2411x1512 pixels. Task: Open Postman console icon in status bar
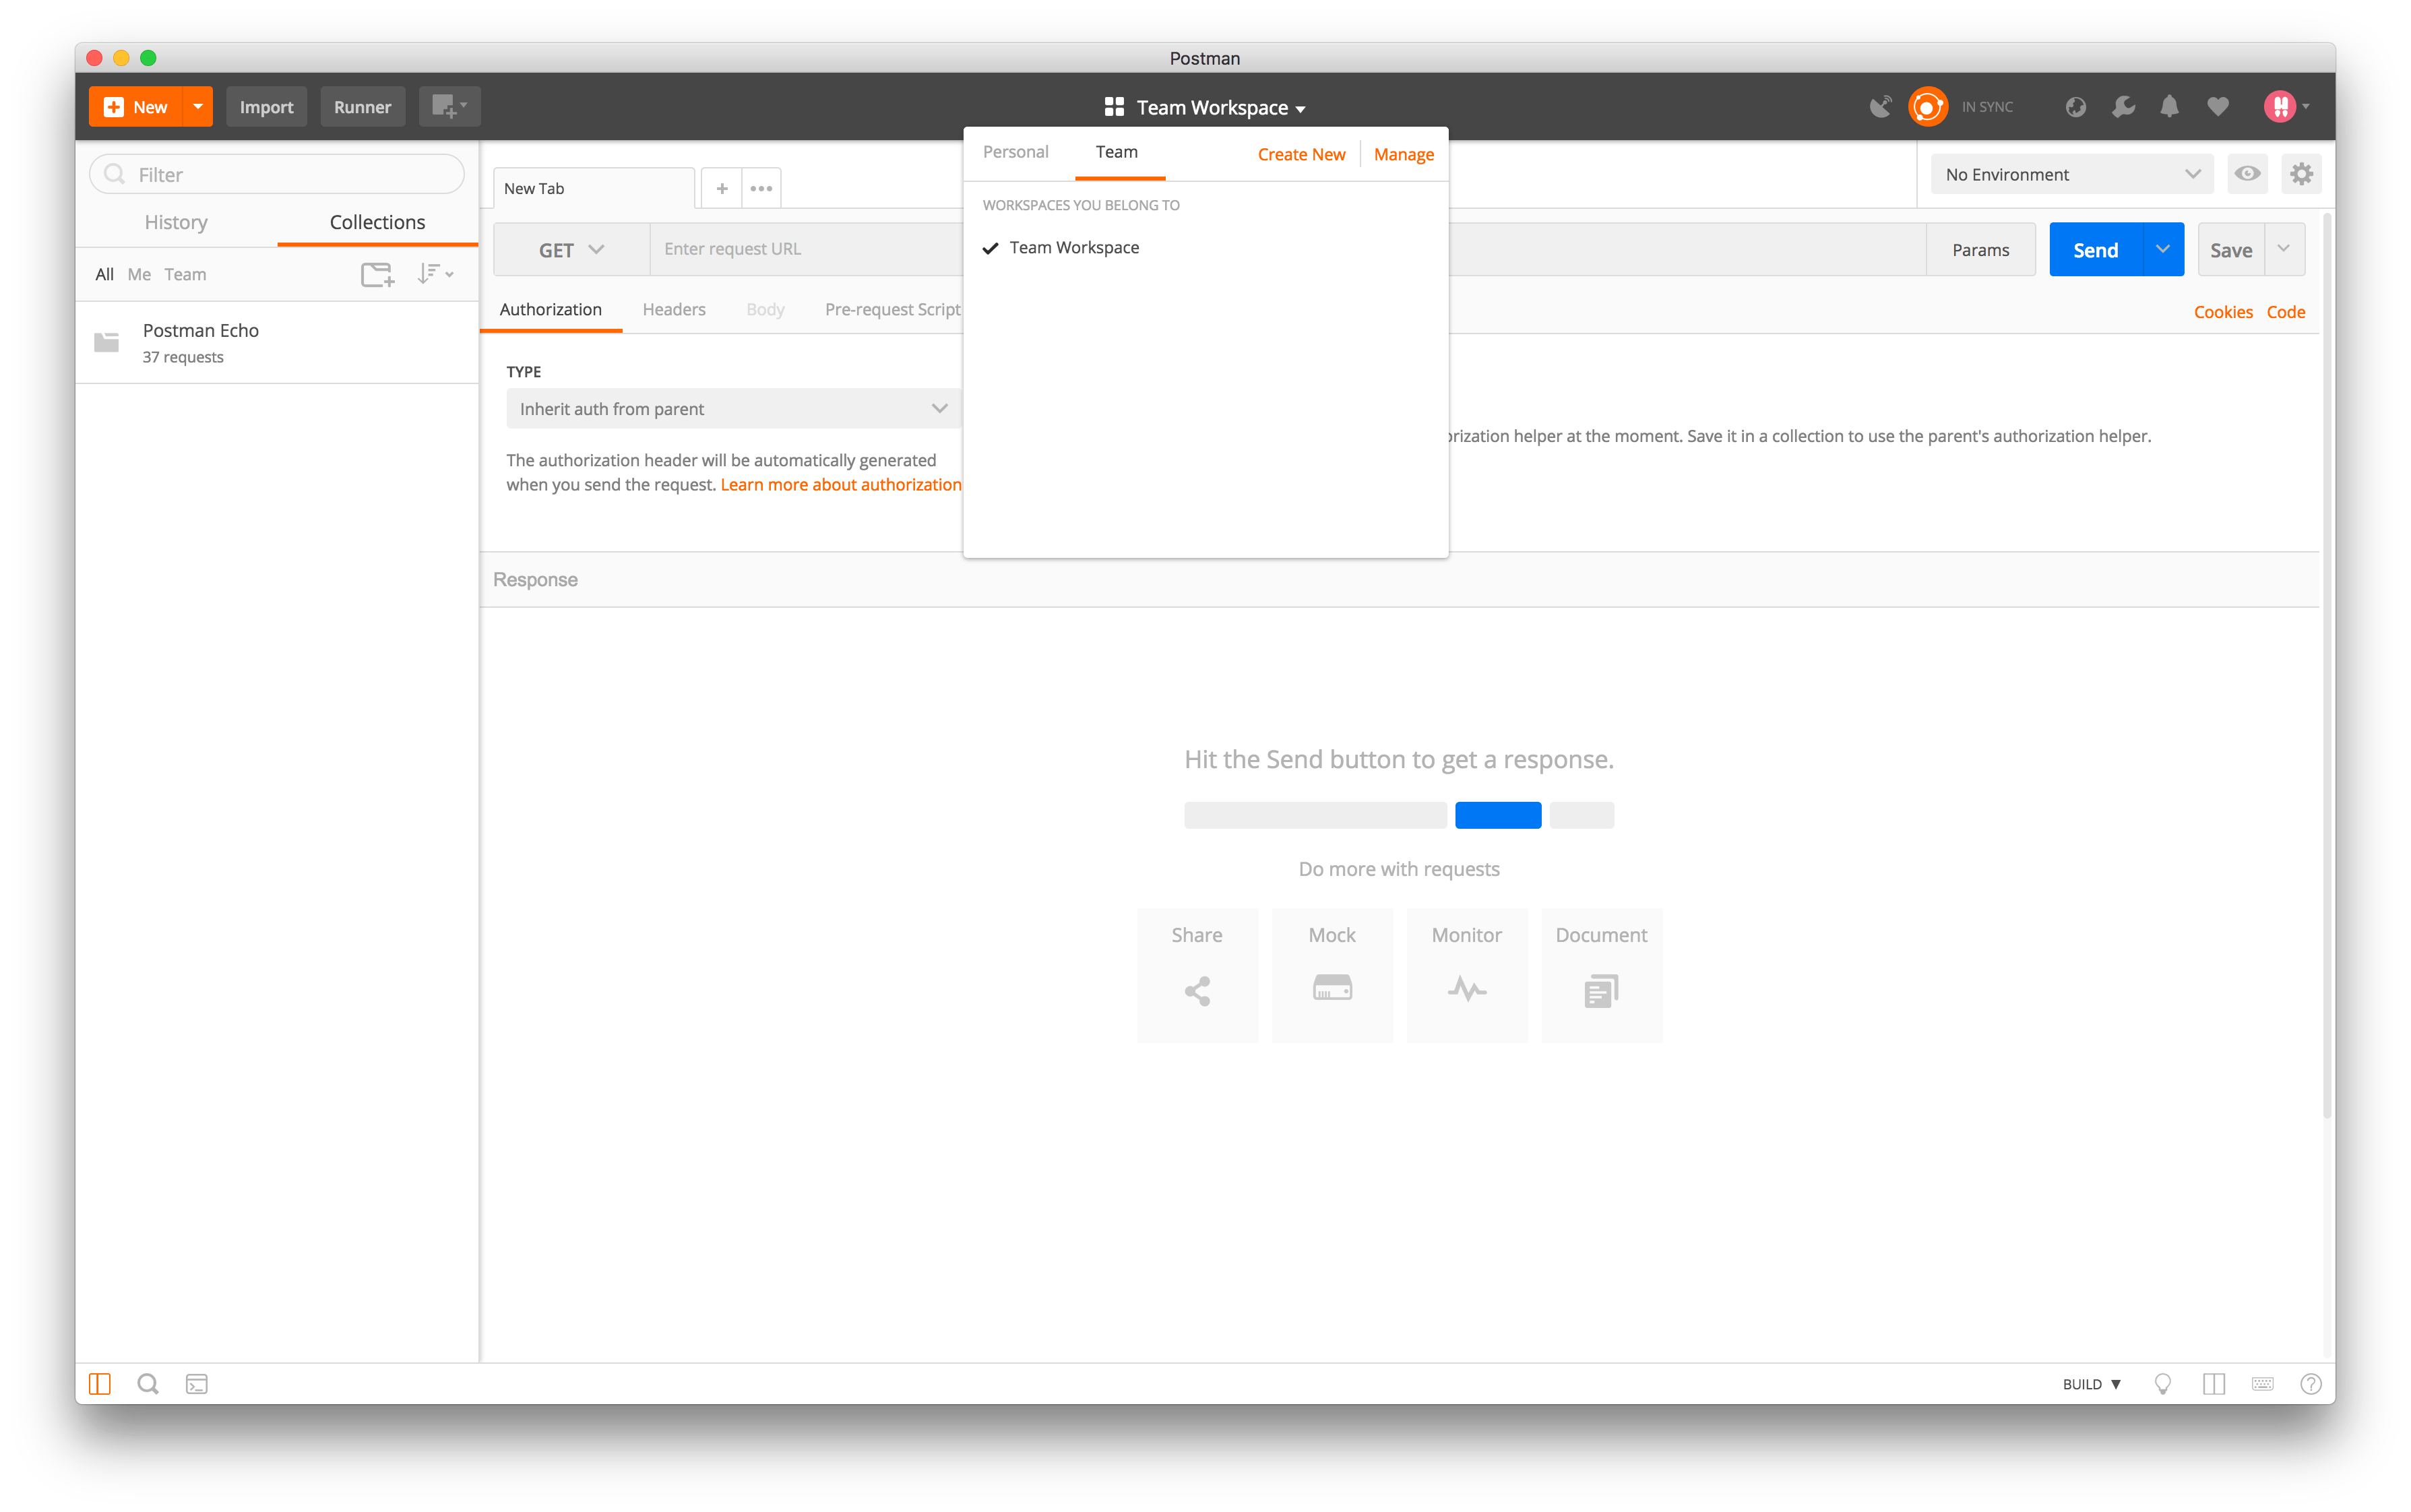pos(197,1384)
